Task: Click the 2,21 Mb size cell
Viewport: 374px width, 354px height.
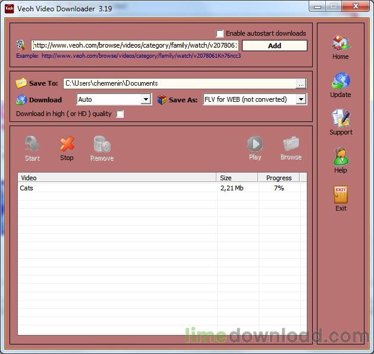Action: tap(232, 188)
